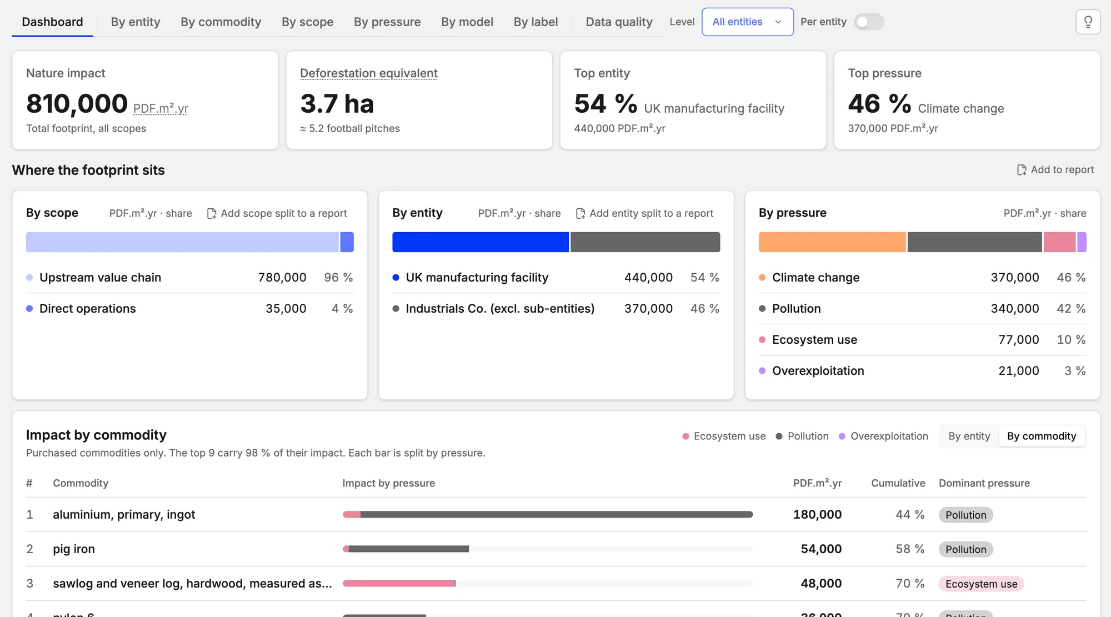Click the aluminium, primary, ingot commodity row
The height and width of the screenshot is (617, 1111).
click(x=556, y=514)
